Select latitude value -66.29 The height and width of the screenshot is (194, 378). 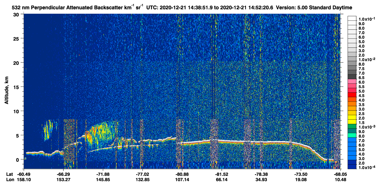(x=63, y=174)
